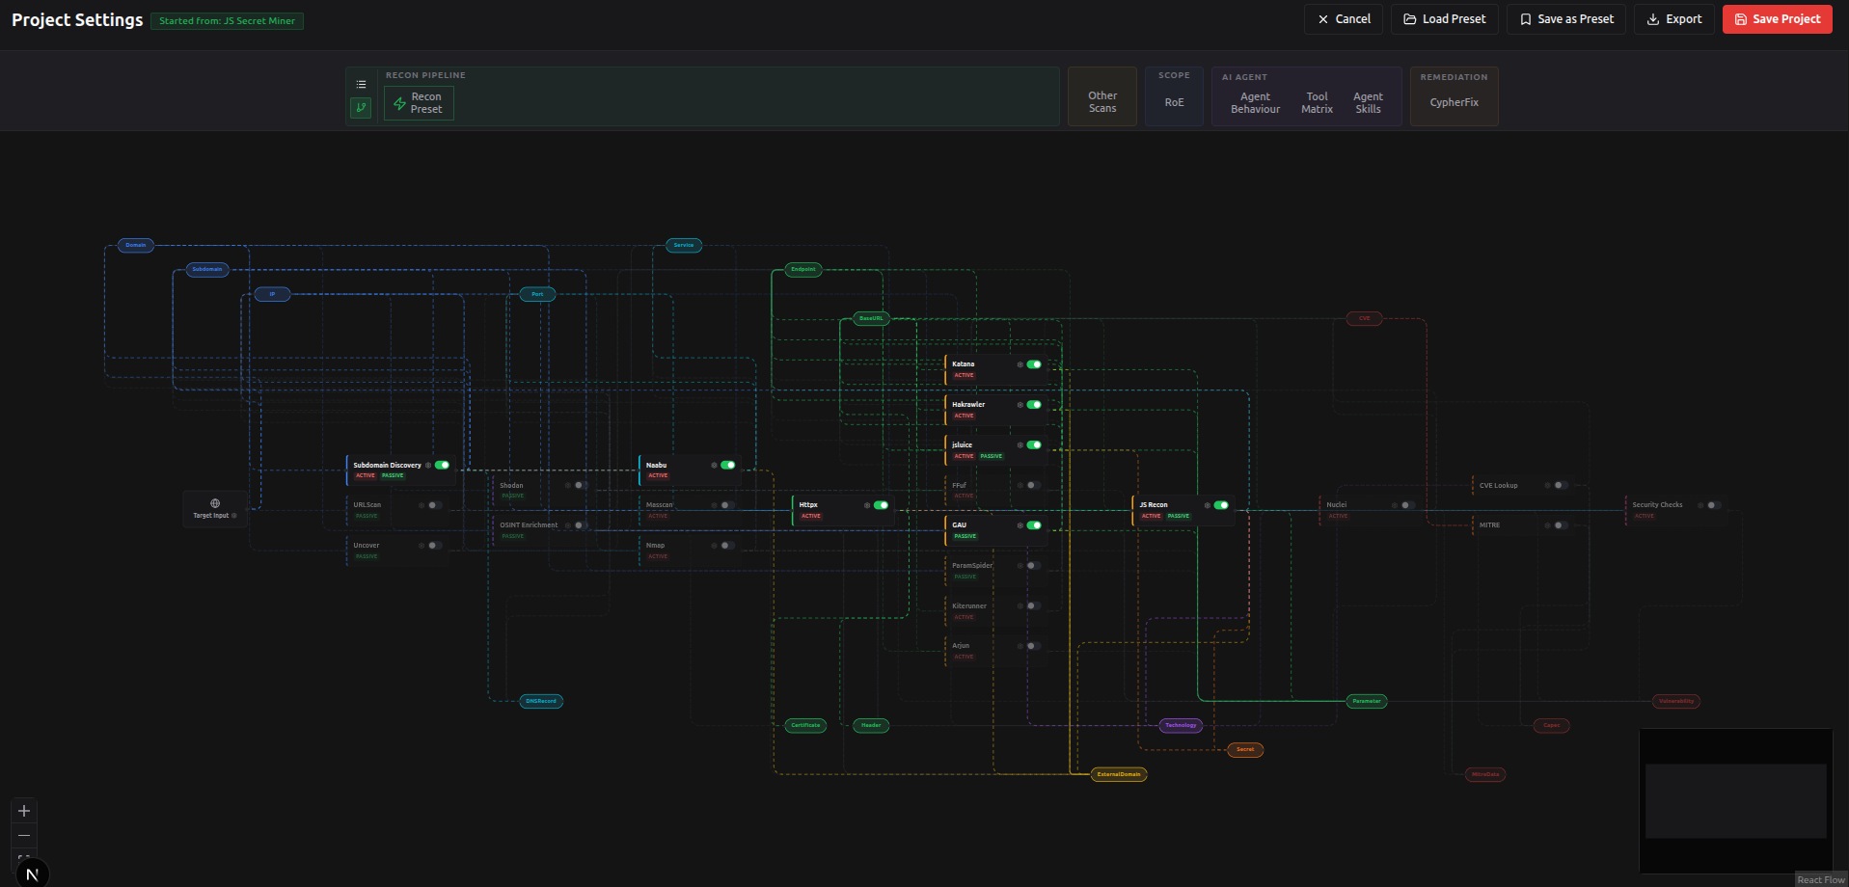
Task: Click the flow minimap thumbnail
Action: tap(1735, 800)
